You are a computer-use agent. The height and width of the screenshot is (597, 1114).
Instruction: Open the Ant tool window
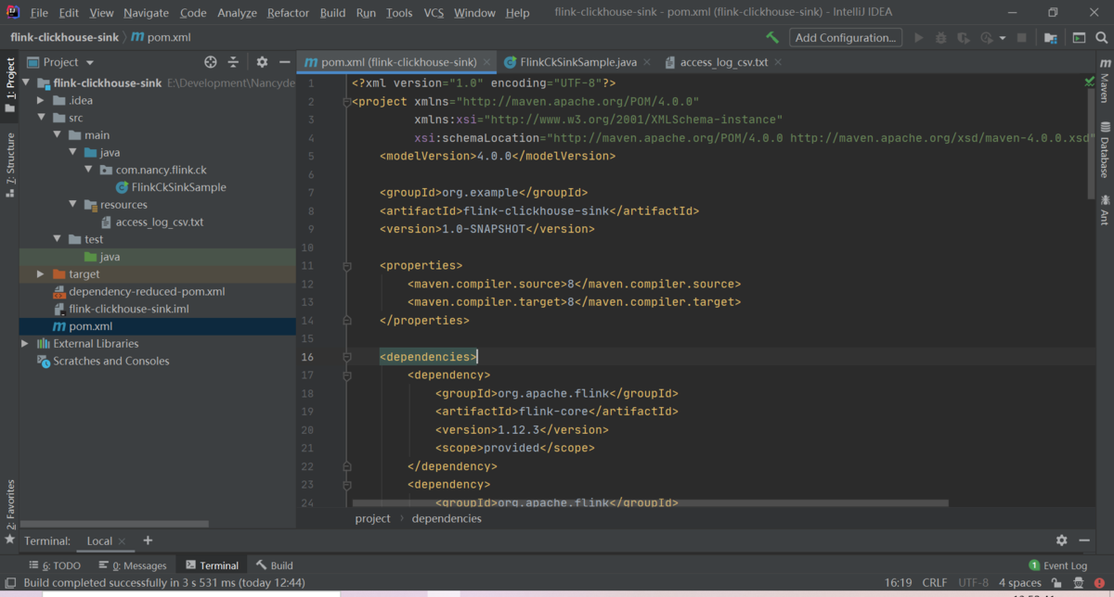click(1105, 210)
